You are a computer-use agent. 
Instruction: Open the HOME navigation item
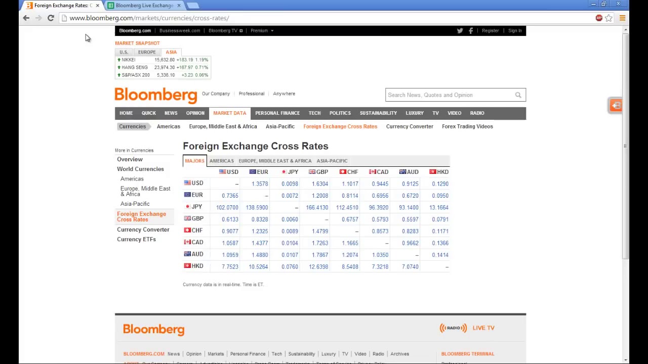pyautogui.click(x=126, y=113)
